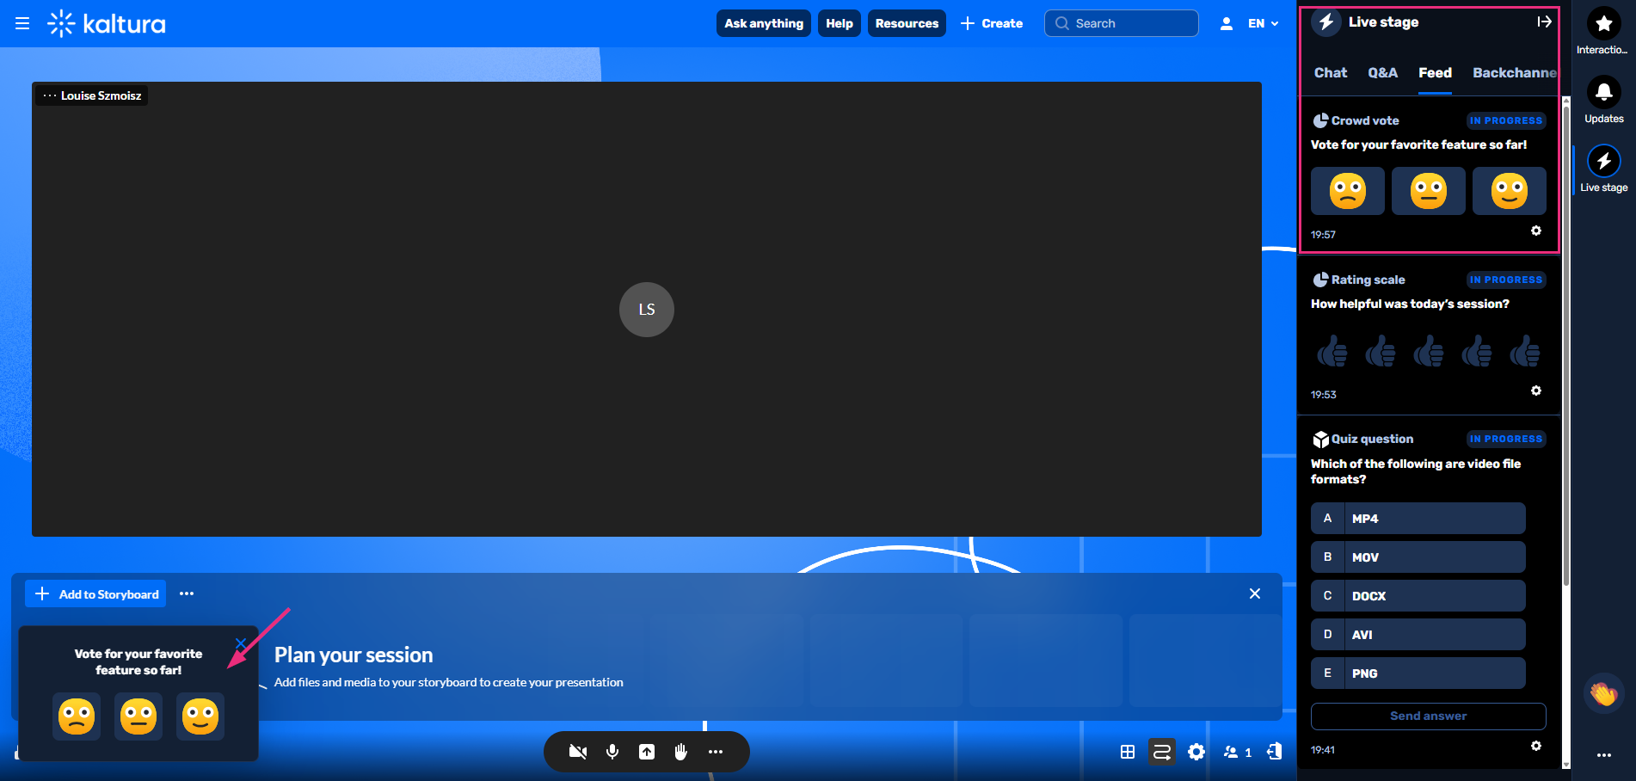Select quiz answer C DOCX
Image resolution: width=1636 pixels, height=781 pixels.
(x=1418, y=596)
